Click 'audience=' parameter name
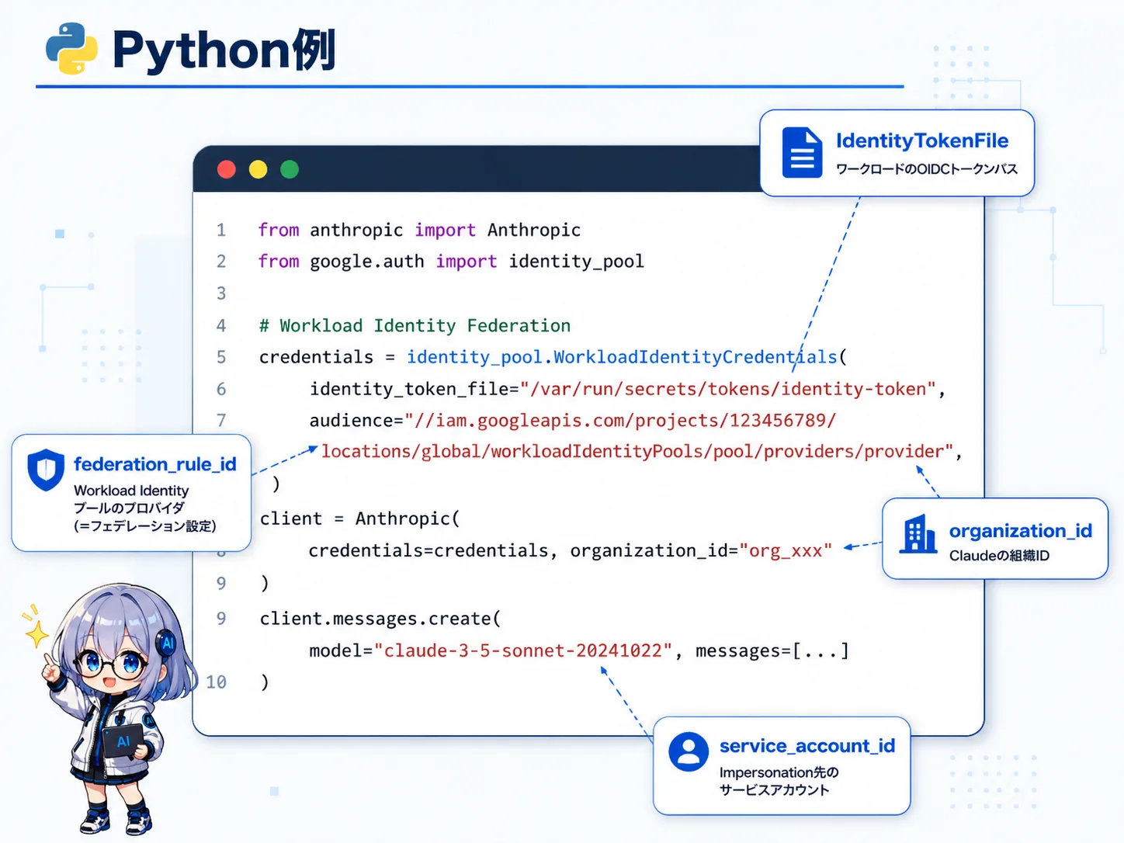The height and width of the screenshot is (843, 1124). point(356,421)
